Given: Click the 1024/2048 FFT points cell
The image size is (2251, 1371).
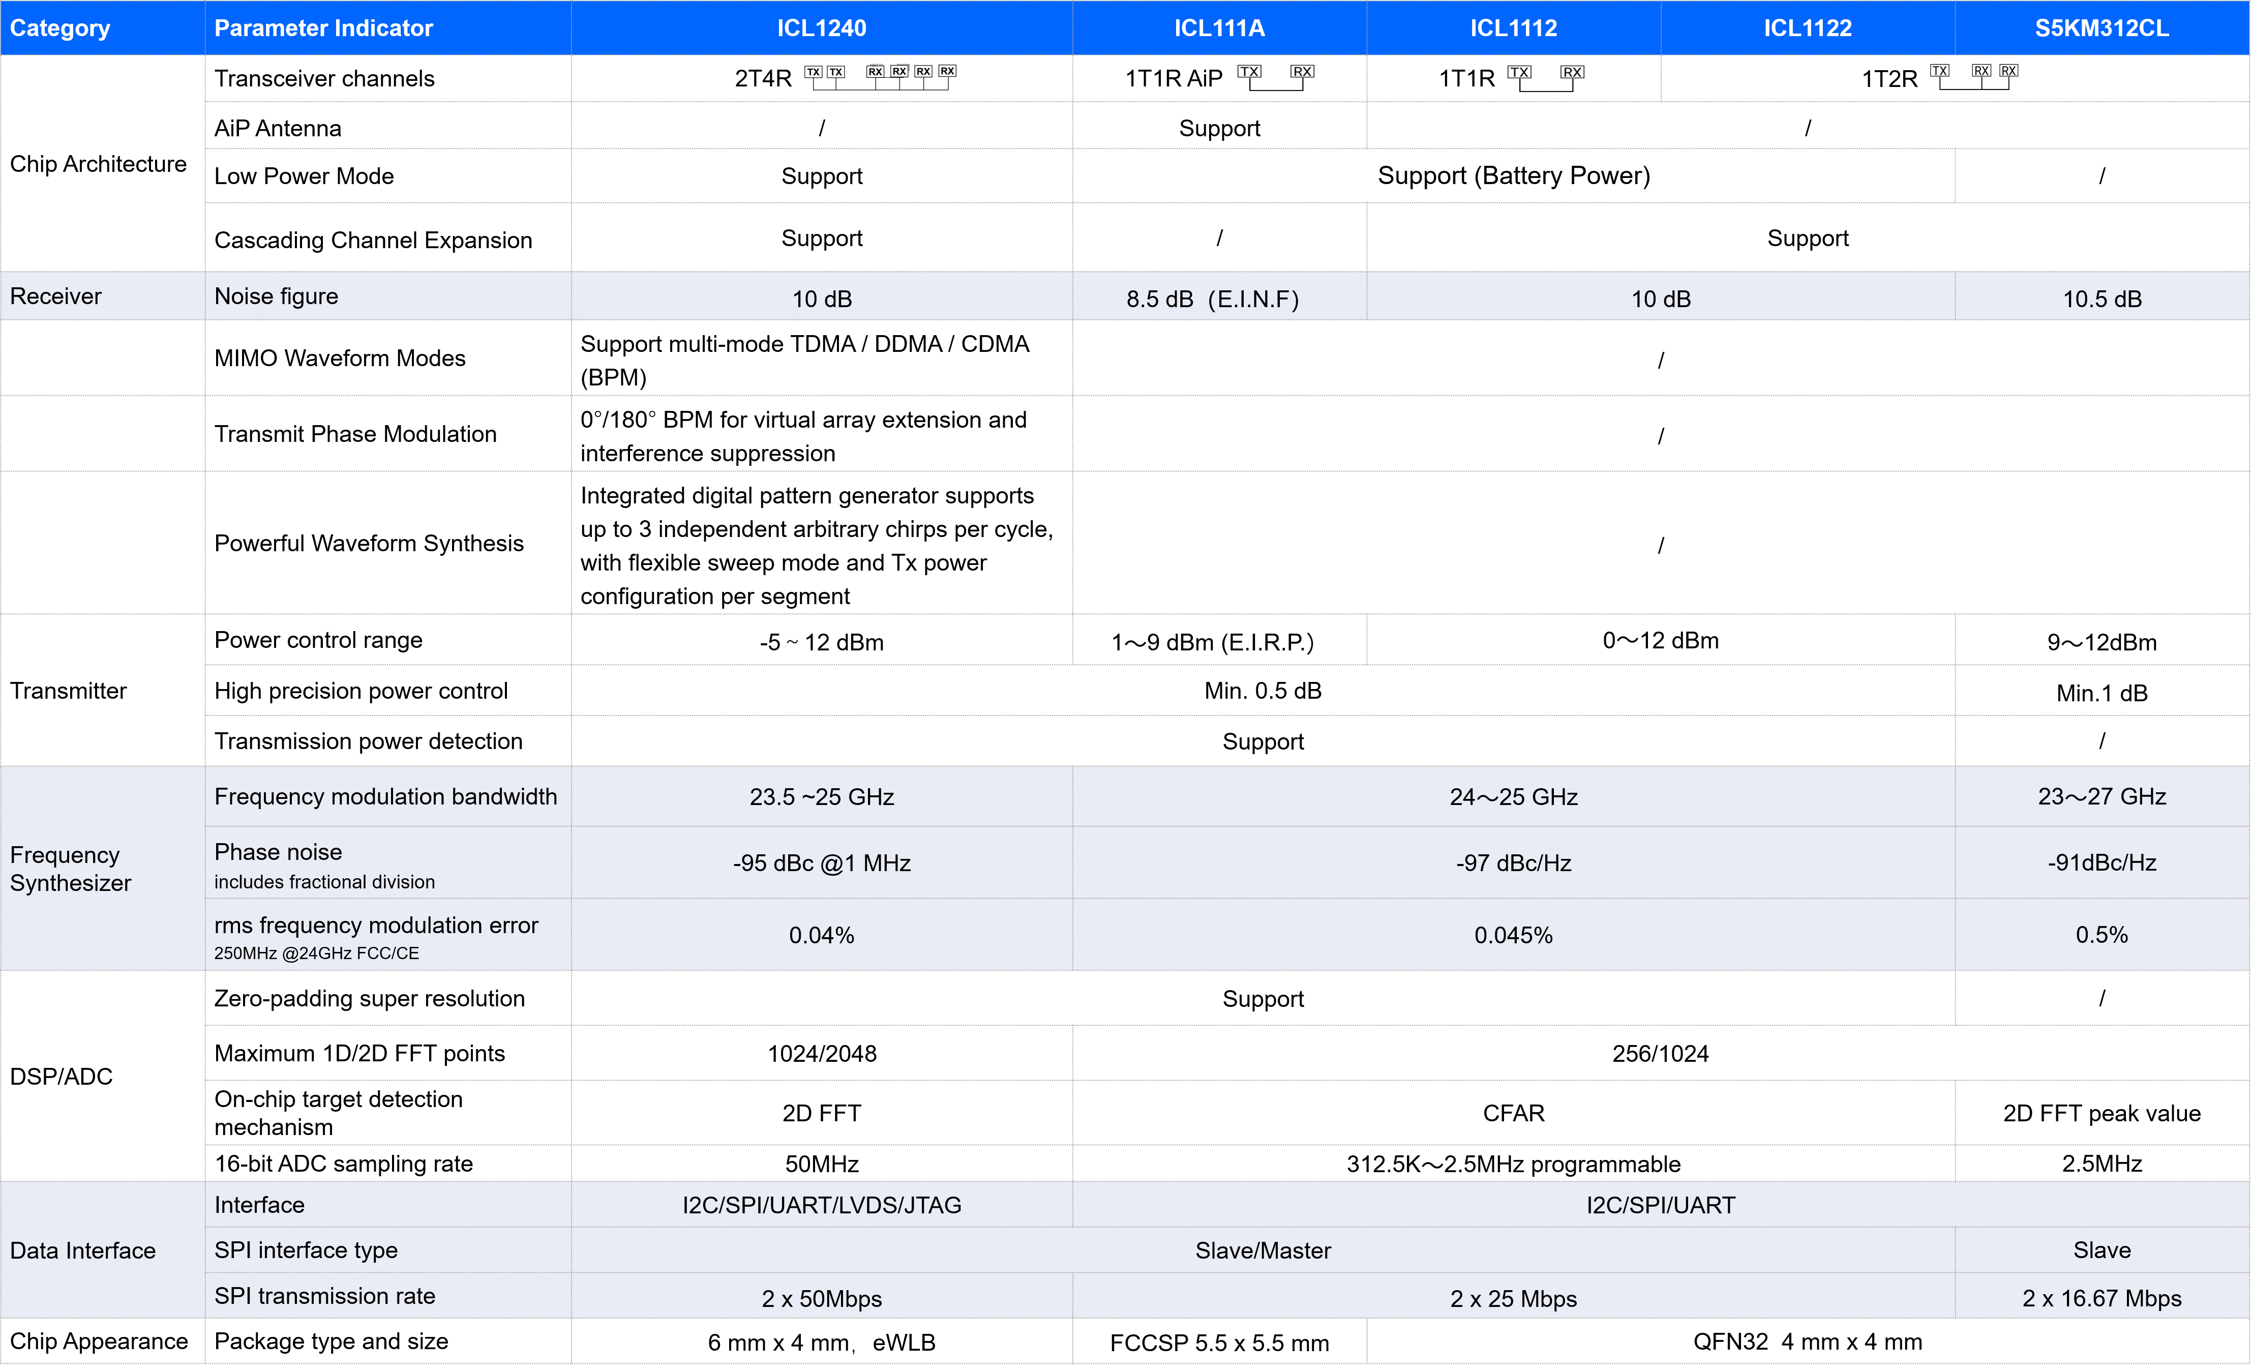Looking at the screenshot, I should (821, 1053).
